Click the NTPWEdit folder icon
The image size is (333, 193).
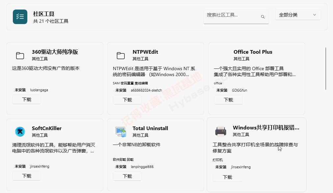coord(121,55)
